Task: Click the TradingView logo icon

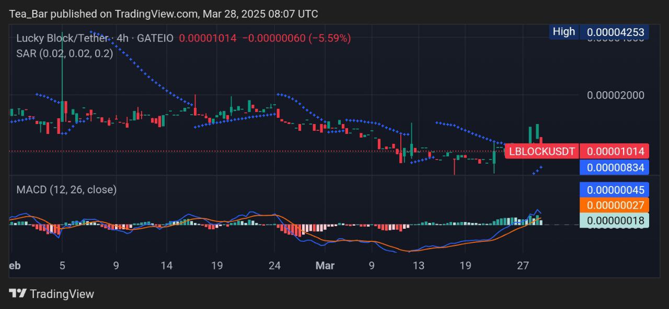Action: 18,293
